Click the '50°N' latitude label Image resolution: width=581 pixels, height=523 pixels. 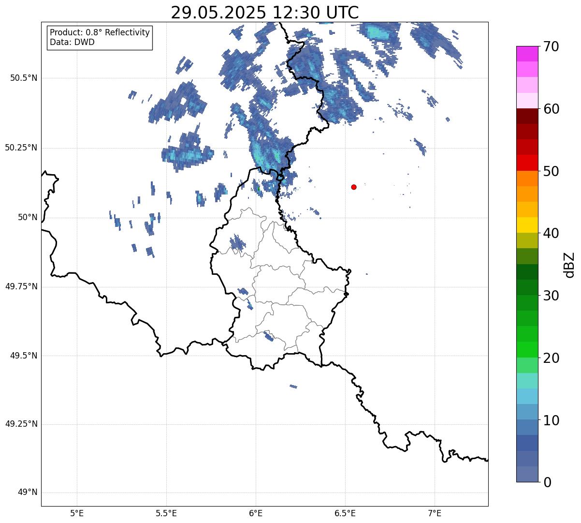click(x=28, y=217)
